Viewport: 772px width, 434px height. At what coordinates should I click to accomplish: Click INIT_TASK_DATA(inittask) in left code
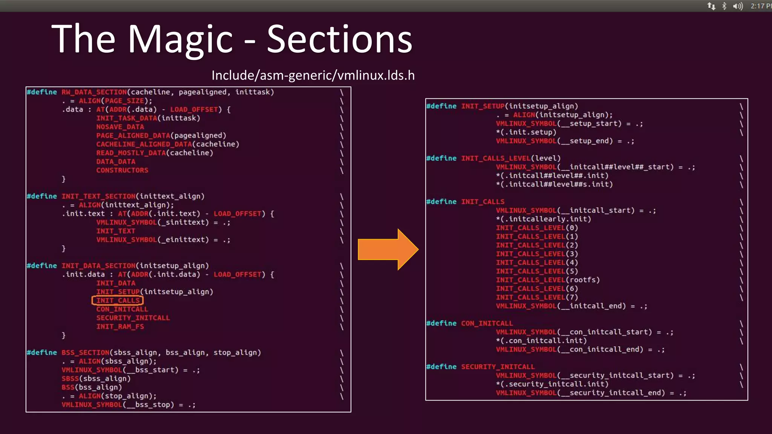[148, 118]
